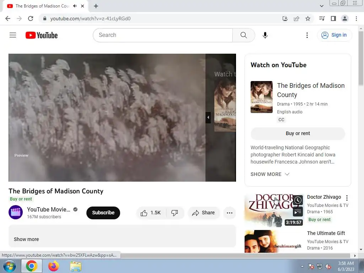The width and height of the screenshot is (364, 273).
Task: Collapse the video side panel arrow
Action: tap(208, 117)
